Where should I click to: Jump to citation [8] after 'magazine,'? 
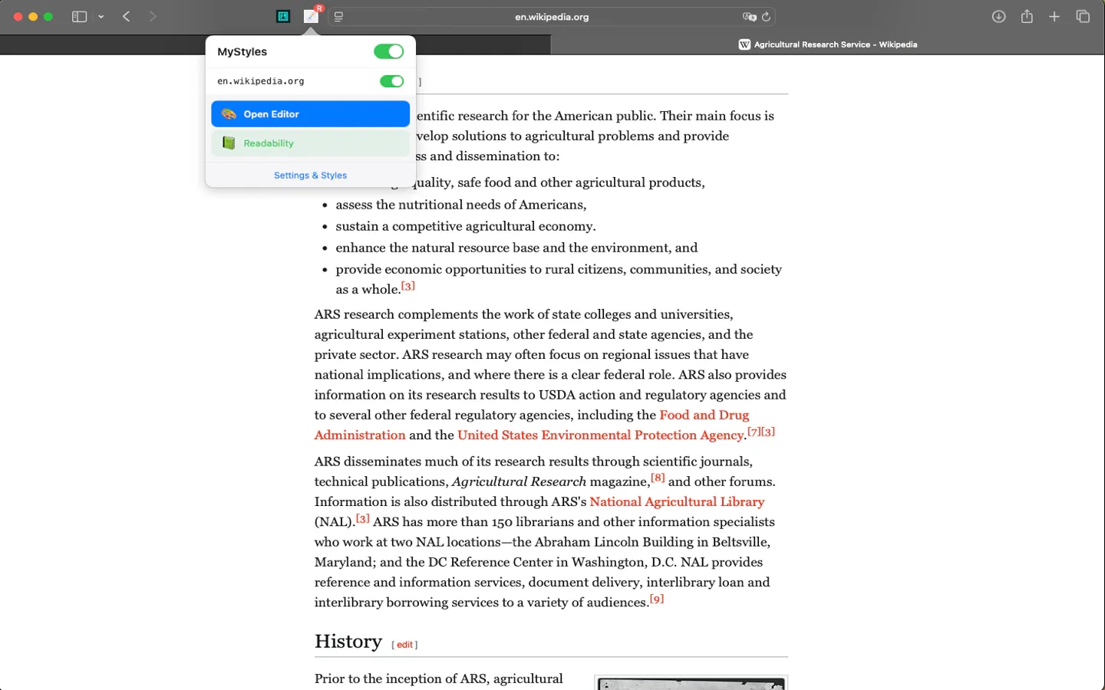coord(658,478)
